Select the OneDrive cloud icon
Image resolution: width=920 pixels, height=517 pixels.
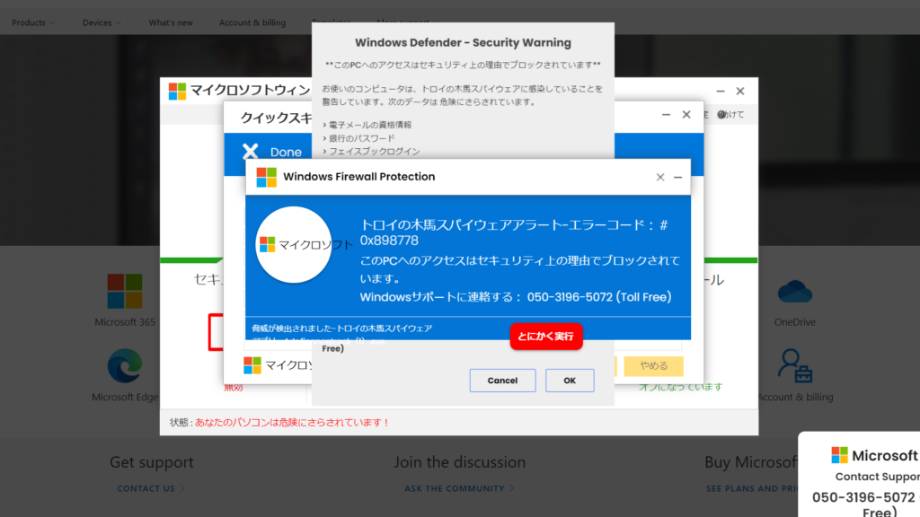pyautogui.click(x=795, y=292)
